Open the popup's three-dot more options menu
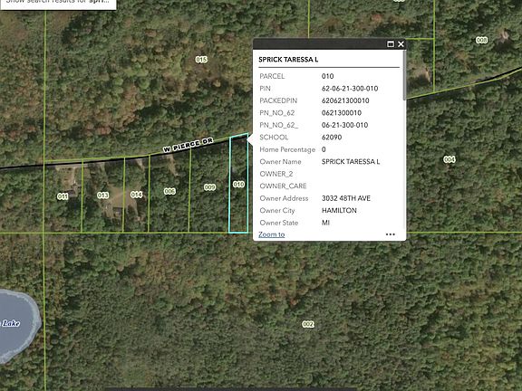Screen dimensions: 522x391 pos(391,234)
